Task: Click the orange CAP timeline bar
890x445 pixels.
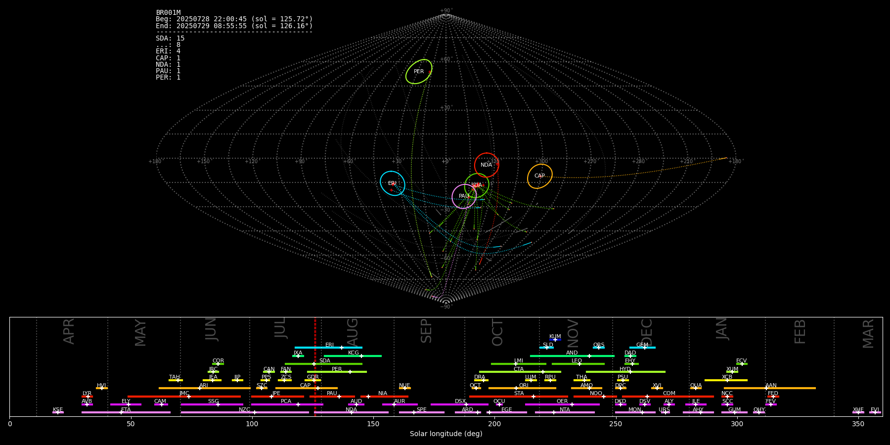Action: [x=307, y=388]
